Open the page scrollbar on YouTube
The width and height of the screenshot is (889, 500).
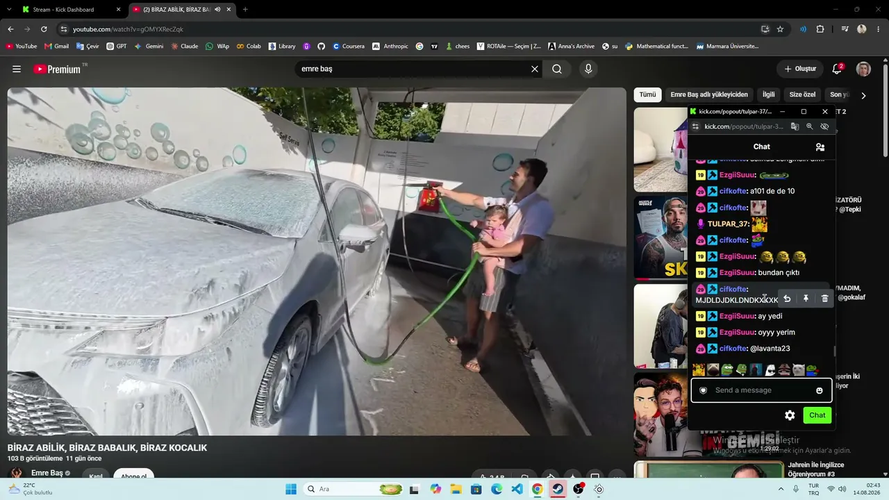pos(885,111)
